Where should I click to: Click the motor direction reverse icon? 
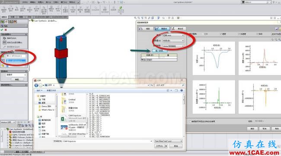[3, 61]
